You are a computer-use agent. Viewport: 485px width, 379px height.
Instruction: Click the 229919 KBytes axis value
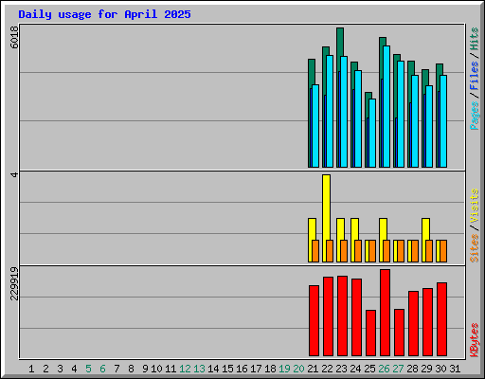pos(14,283)
